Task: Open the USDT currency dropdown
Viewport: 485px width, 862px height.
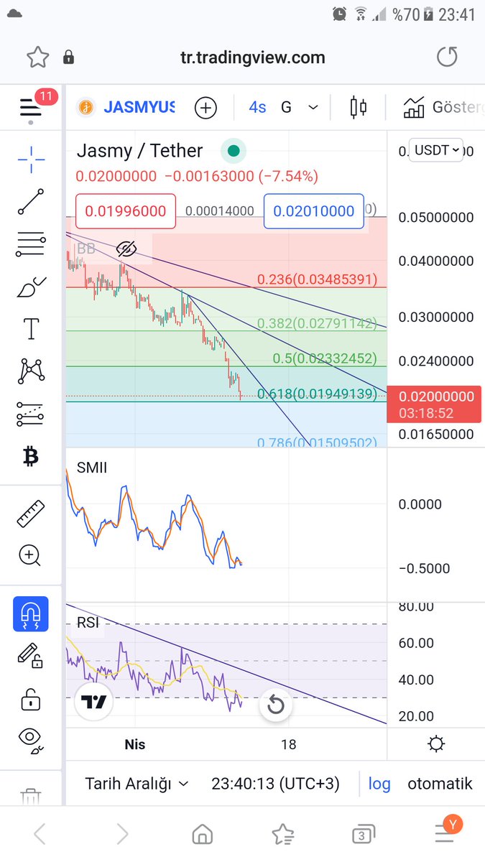Action: [x=436, y=150]
